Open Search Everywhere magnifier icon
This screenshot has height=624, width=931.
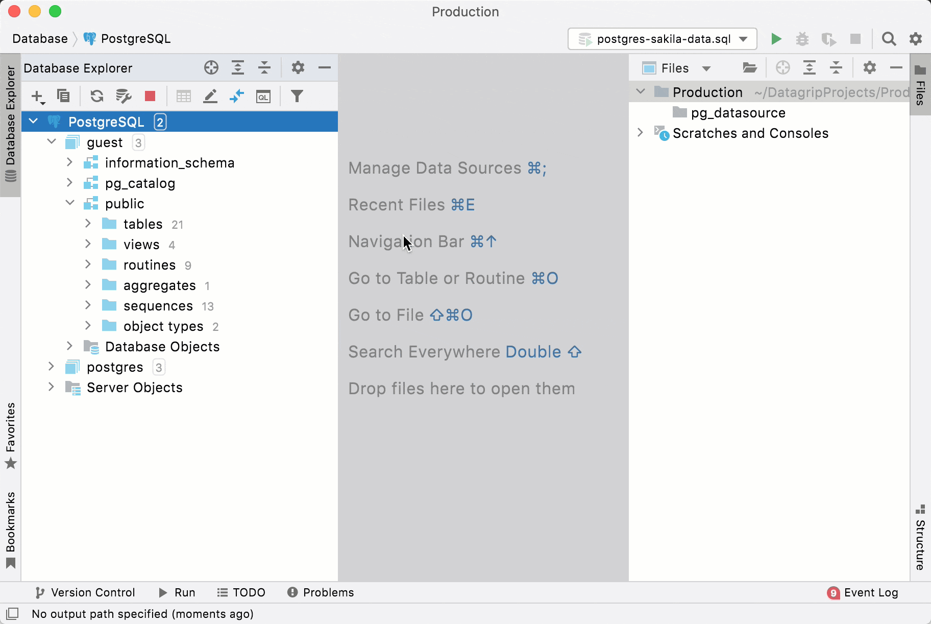pos(889,39)
